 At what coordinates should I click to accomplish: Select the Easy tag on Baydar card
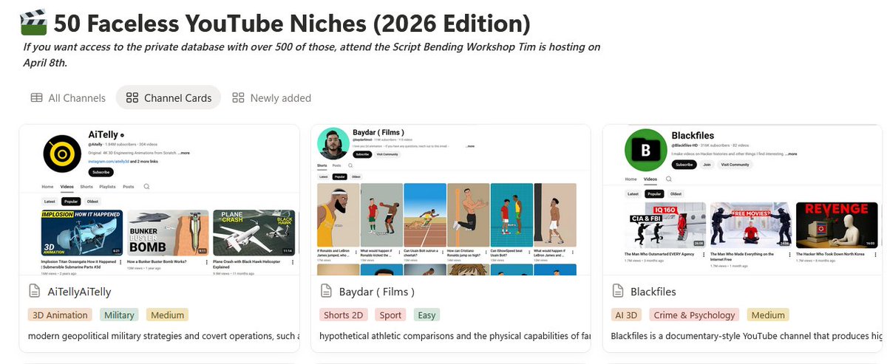click(426, 315)
